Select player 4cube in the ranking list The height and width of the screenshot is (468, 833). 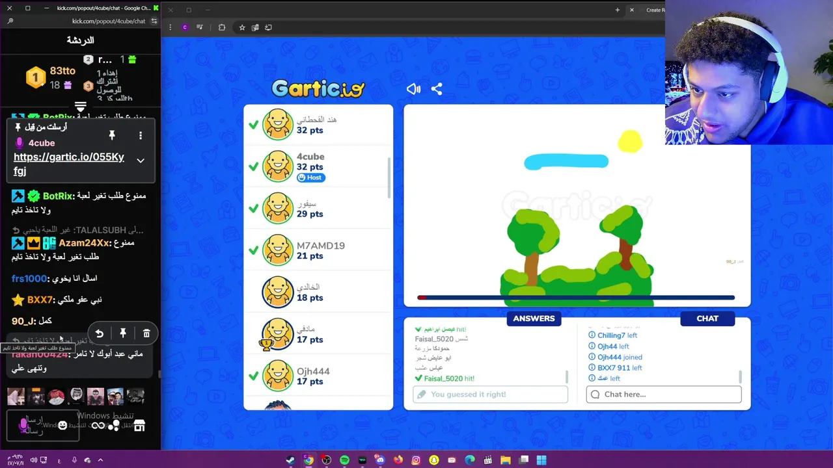coord(318,167)
